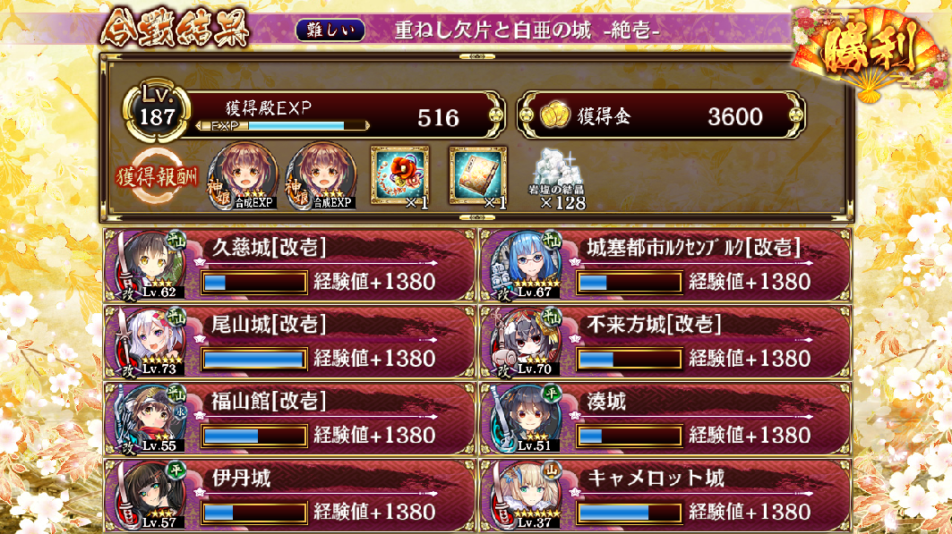This screenshot has height=534, width=952.
Task: Click the 合戦結果 title header
Action: tap(175, 28)
